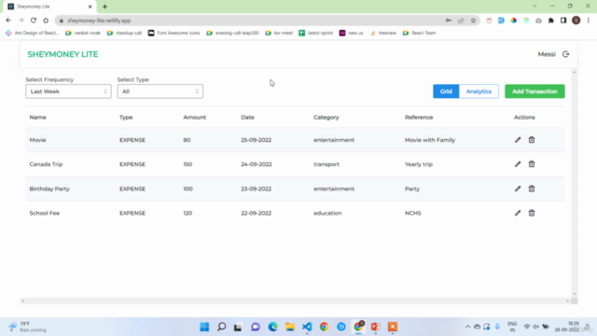Viewport: 597px width, 336px height.
Task: Click the Name column header
Action: (x=37, y=118)
